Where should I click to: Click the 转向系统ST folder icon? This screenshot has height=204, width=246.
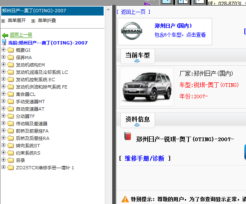pos(11,146)
